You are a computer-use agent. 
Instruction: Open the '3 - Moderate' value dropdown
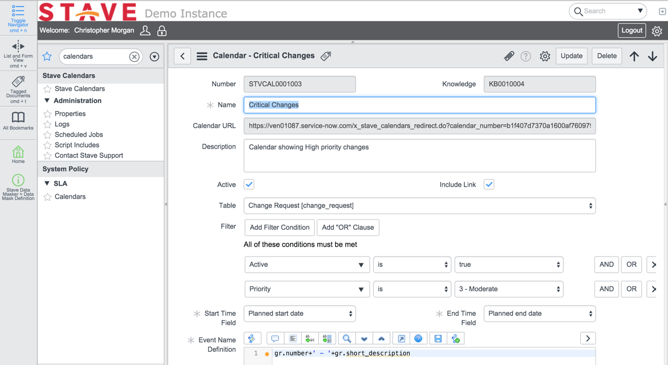click(509, 289)
